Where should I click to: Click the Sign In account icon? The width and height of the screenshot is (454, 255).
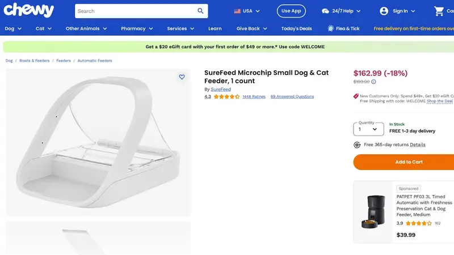[384, 11]
